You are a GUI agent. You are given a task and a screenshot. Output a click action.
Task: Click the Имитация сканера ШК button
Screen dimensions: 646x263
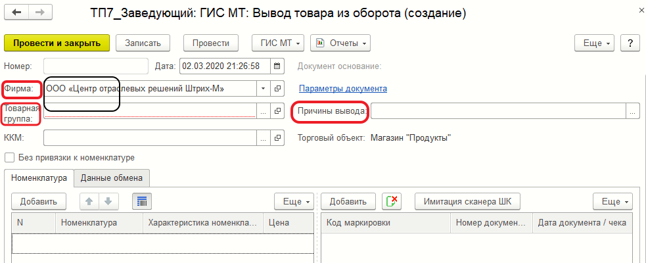pyautogui.click(x=468, y=202)
